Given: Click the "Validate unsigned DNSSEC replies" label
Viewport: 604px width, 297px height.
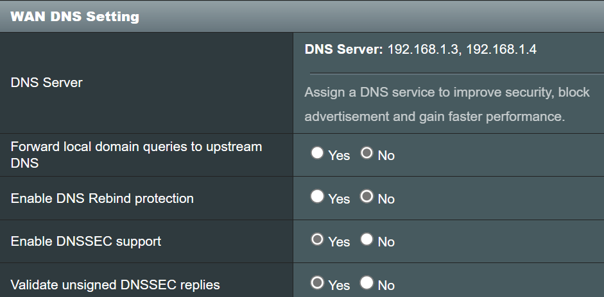Looking at the screenshot, I should [x=116, y=285].
